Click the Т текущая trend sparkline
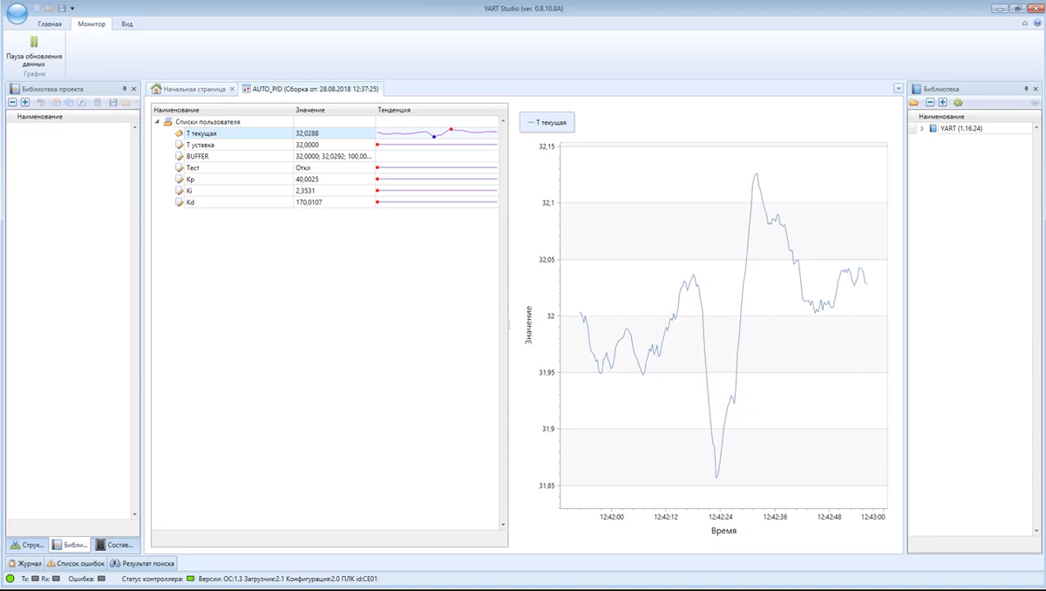This screenshot has height=591, width=1046. [x=437, y=133]
